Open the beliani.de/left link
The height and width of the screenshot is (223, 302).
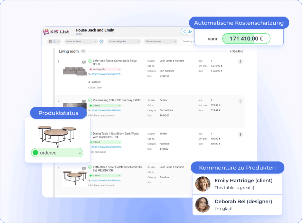pos(107,74)
